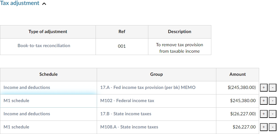Image resolution: width=277 pixels, height=134 pixels.
Task: Remove the M108.A State income taxes row
Action: click(x=272, y=127)
